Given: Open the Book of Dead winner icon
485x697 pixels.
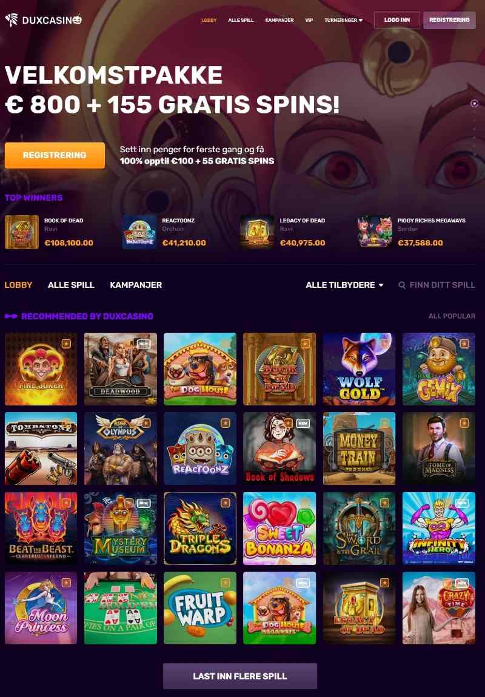Looking at the screenshot, I should (22, 232).
